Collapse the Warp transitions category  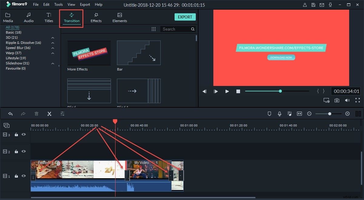[52, 53]
